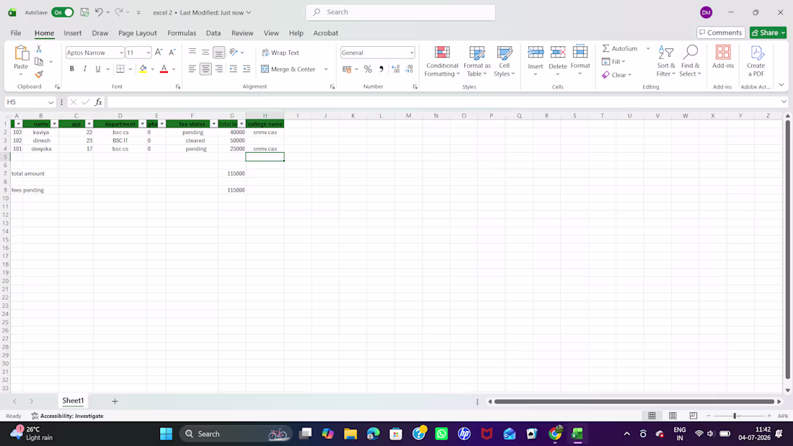Screen dimensions: 793x446
Task: Click the Save icon in title bar
Action: (x=84, y=12)
